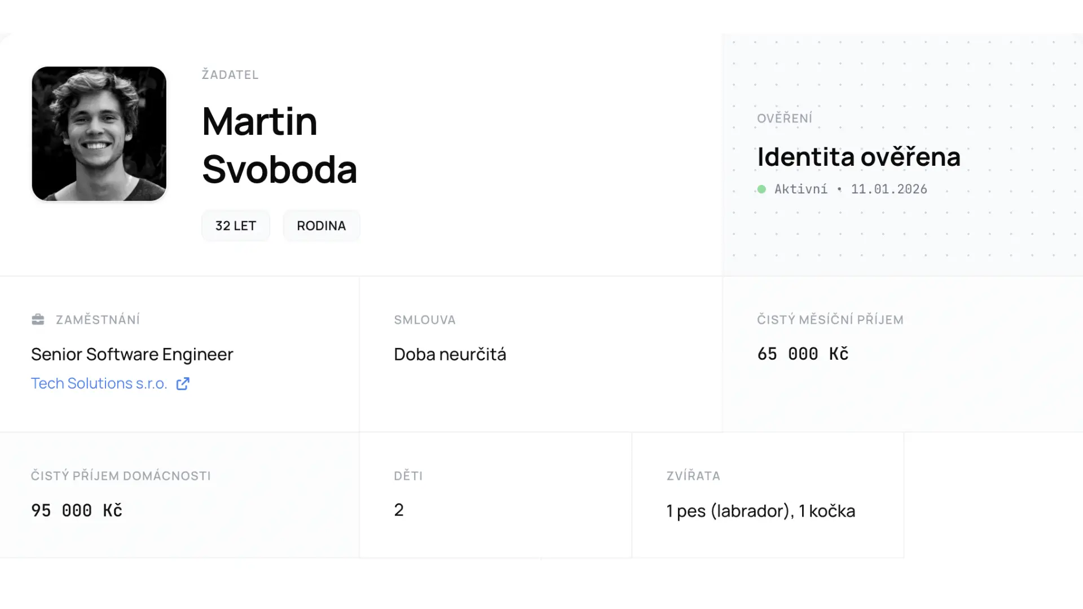Select the 32 LET badge

click(x=236, y=226)
